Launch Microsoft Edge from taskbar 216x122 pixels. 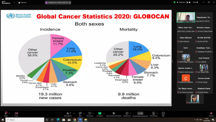[x=58, y=120]
